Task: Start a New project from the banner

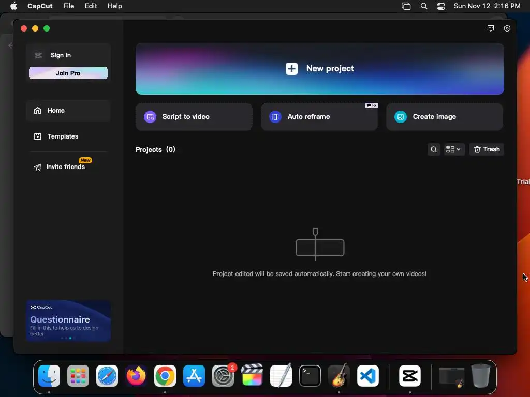Action: 319,69
